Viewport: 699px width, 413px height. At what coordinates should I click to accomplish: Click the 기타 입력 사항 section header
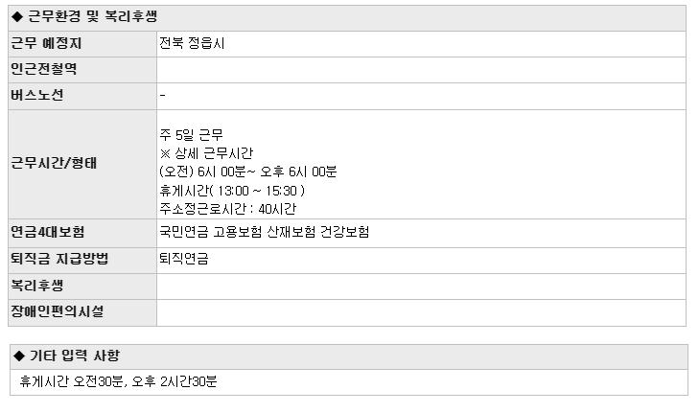point(349,356)
